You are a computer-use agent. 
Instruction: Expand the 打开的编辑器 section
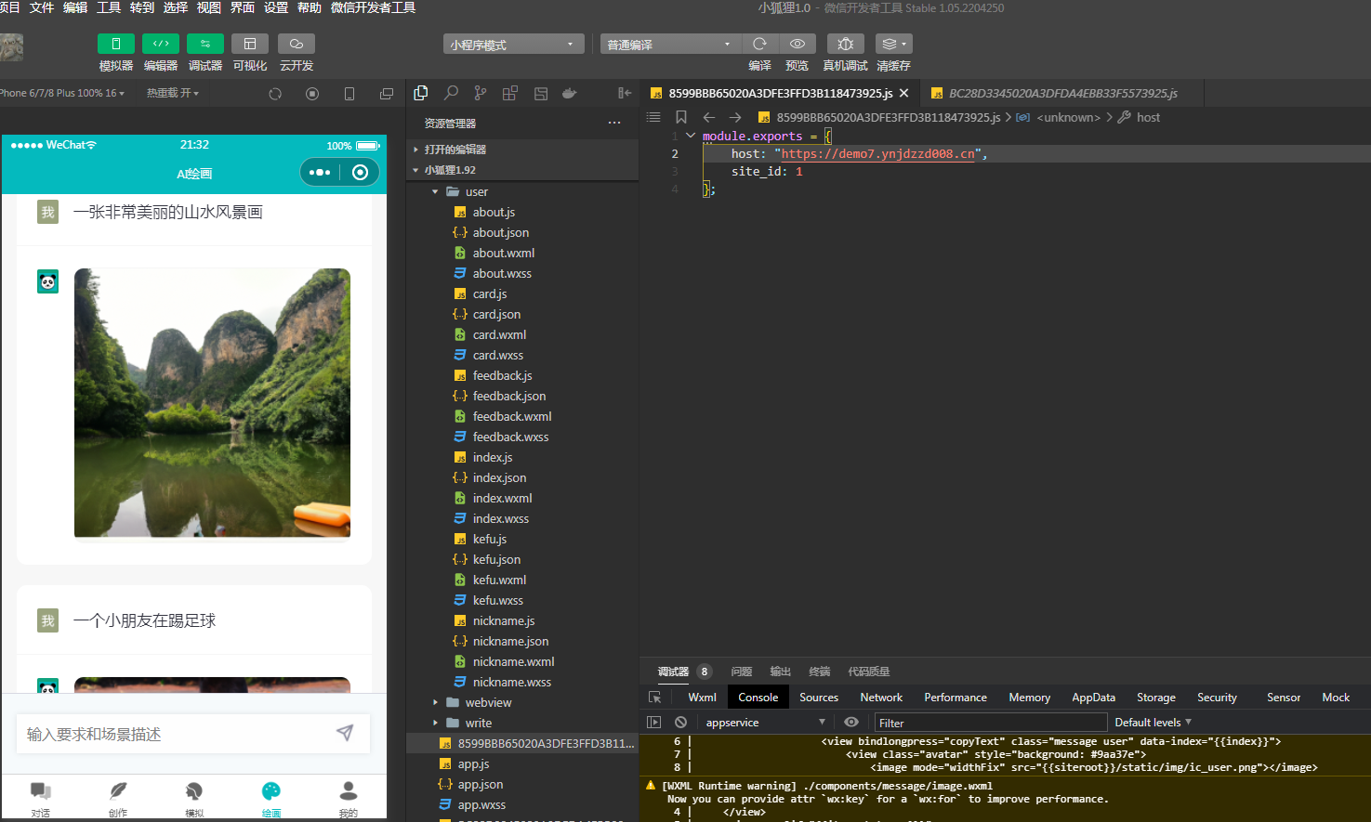tap(522, 149)
